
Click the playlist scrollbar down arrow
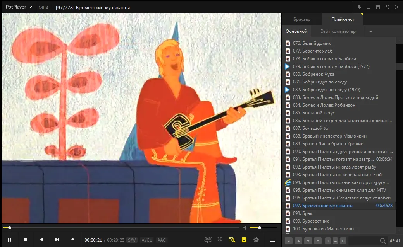(x=400, y=230)
